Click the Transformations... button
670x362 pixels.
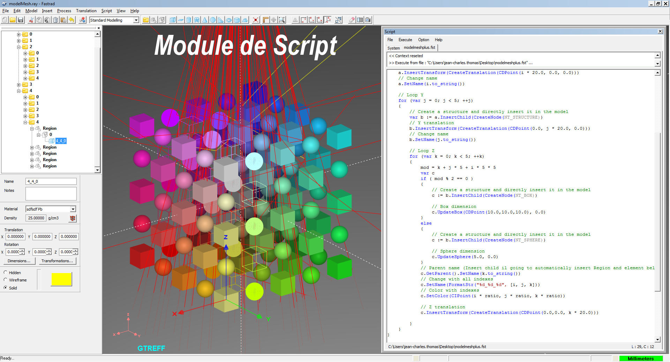[57, 261]
